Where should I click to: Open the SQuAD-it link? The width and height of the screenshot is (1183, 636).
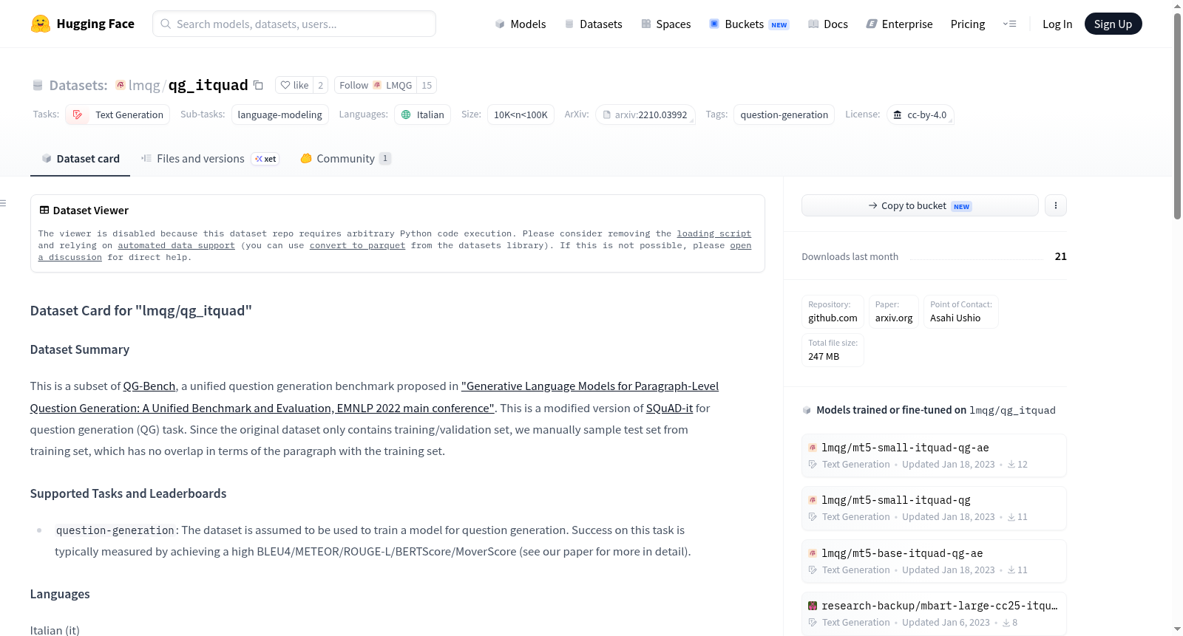click(669, 408)
